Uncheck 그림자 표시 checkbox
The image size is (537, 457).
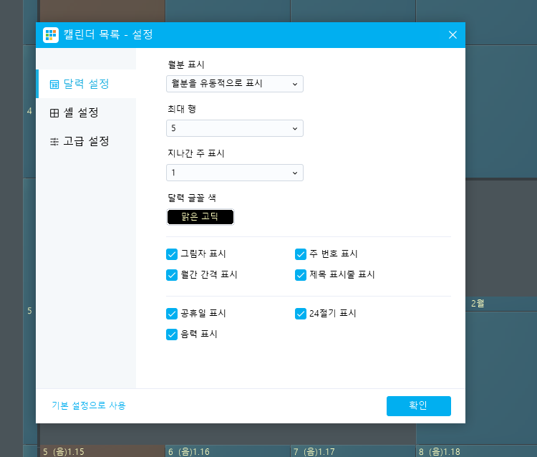[172, 254]
